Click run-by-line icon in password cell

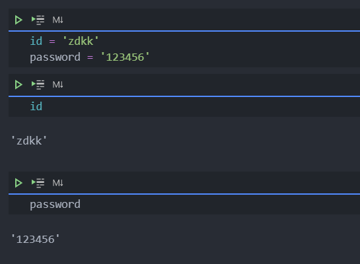coord(38,183)
